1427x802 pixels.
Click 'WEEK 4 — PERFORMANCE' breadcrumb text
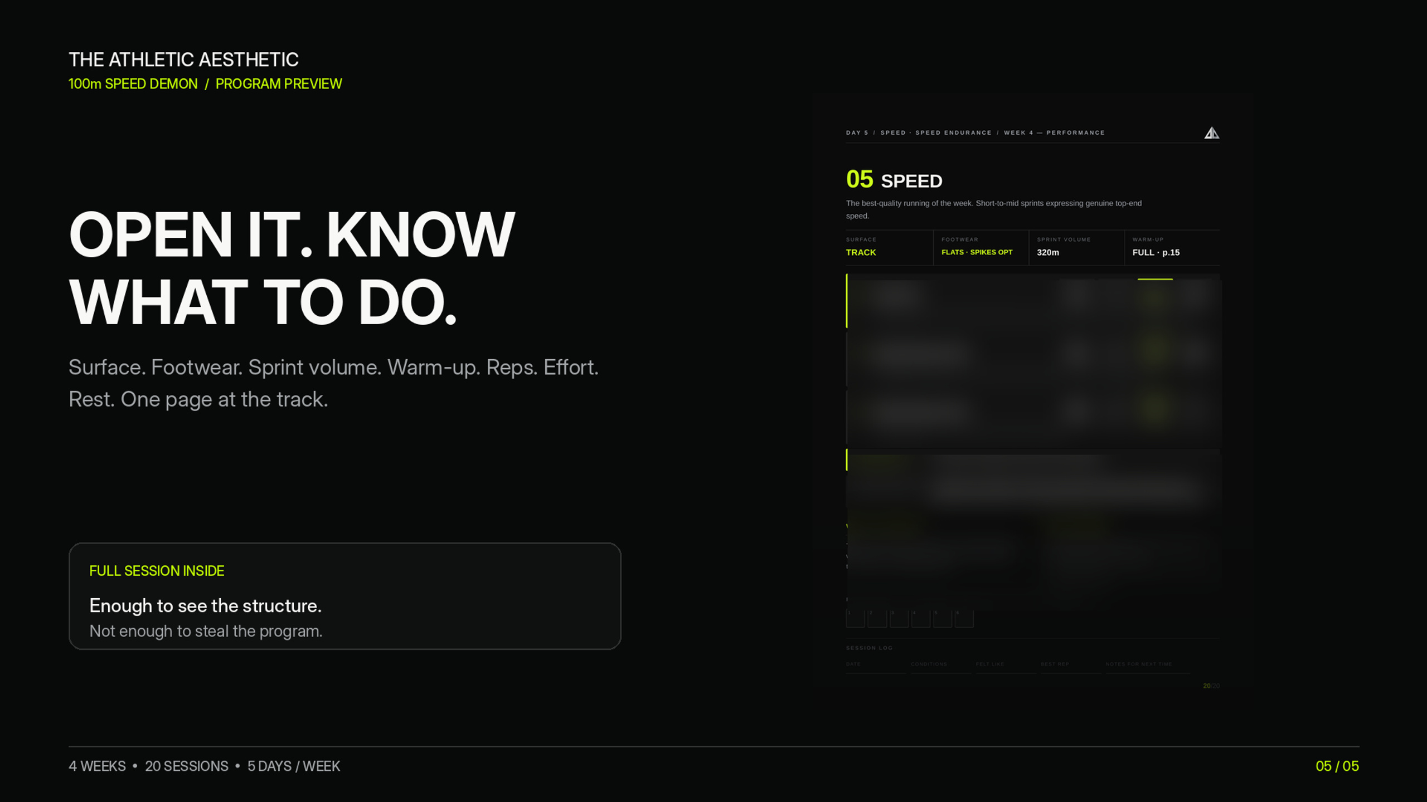pyautogui.click(x=1054, y=133)
